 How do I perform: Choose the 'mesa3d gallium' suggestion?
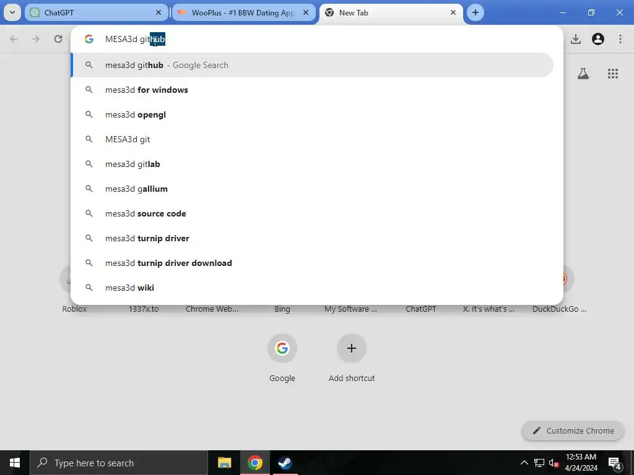pyautogui.click(x=312, y=189)
